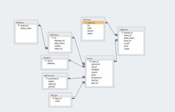
Task: Select the tblStatus table title bar
Action: [26, 22]
